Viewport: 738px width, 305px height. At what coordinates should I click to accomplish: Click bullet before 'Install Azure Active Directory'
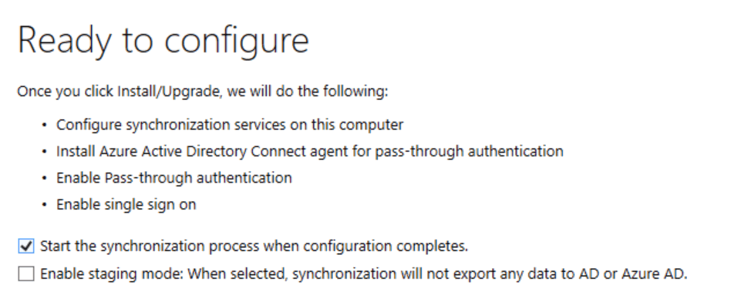tap(44, 152)
